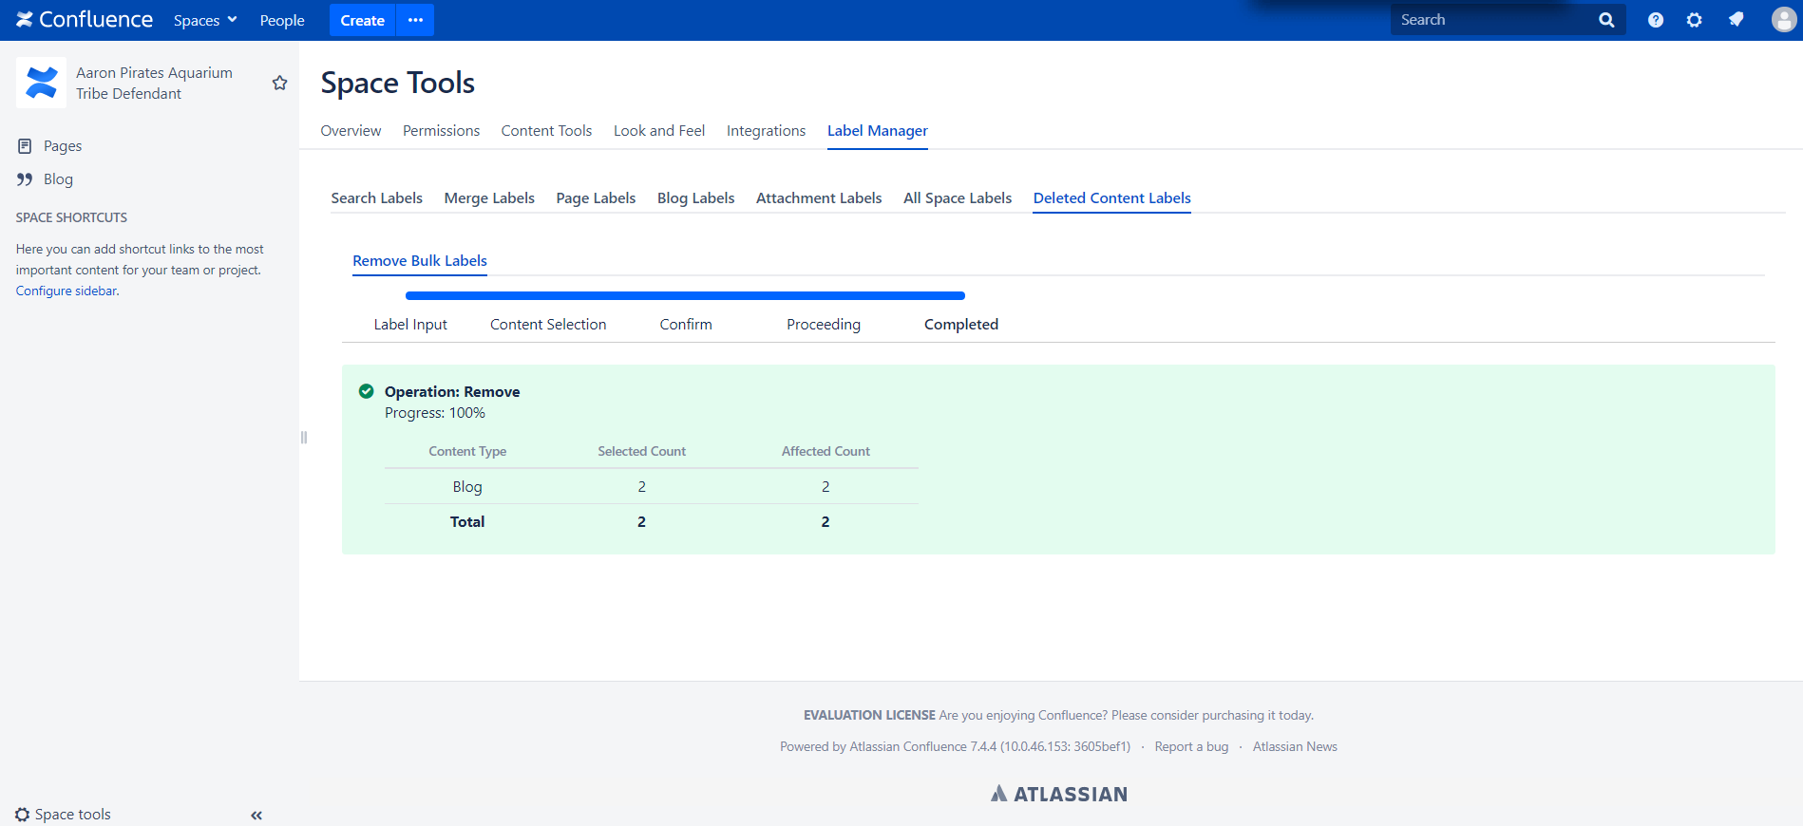This screenshot has width=1803, height=826.
Task: Click the Space Tools page title
Action: tap(398, 84)
